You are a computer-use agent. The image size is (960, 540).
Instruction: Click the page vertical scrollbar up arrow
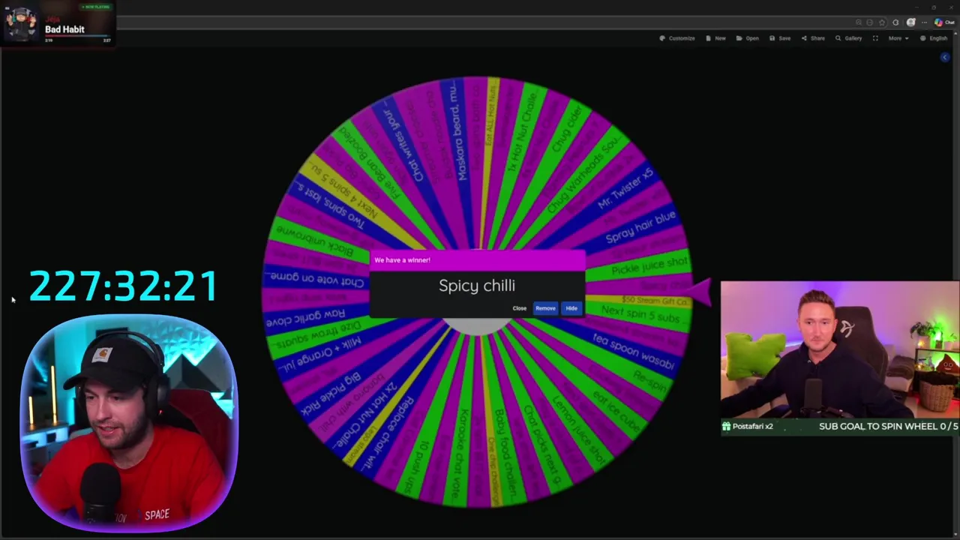(956, 34)
